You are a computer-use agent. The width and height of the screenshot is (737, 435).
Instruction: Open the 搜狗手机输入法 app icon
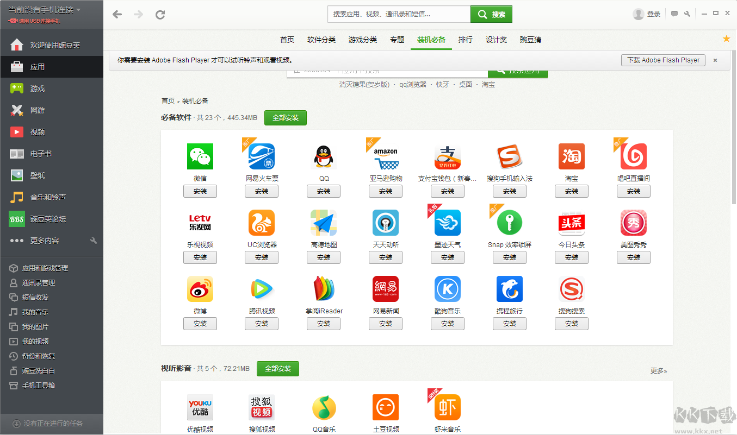510,156
